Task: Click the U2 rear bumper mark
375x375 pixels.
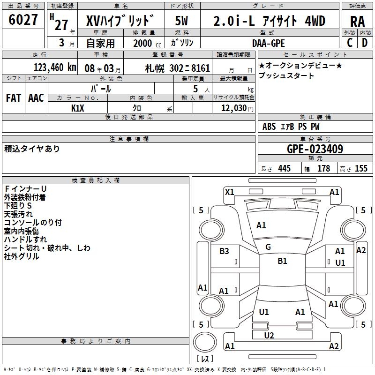Action: (x=269, y=336)
